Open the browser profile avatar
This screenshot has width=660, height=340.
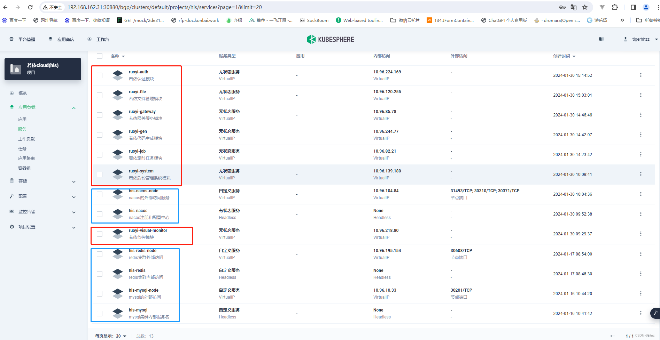click(646, 7)
